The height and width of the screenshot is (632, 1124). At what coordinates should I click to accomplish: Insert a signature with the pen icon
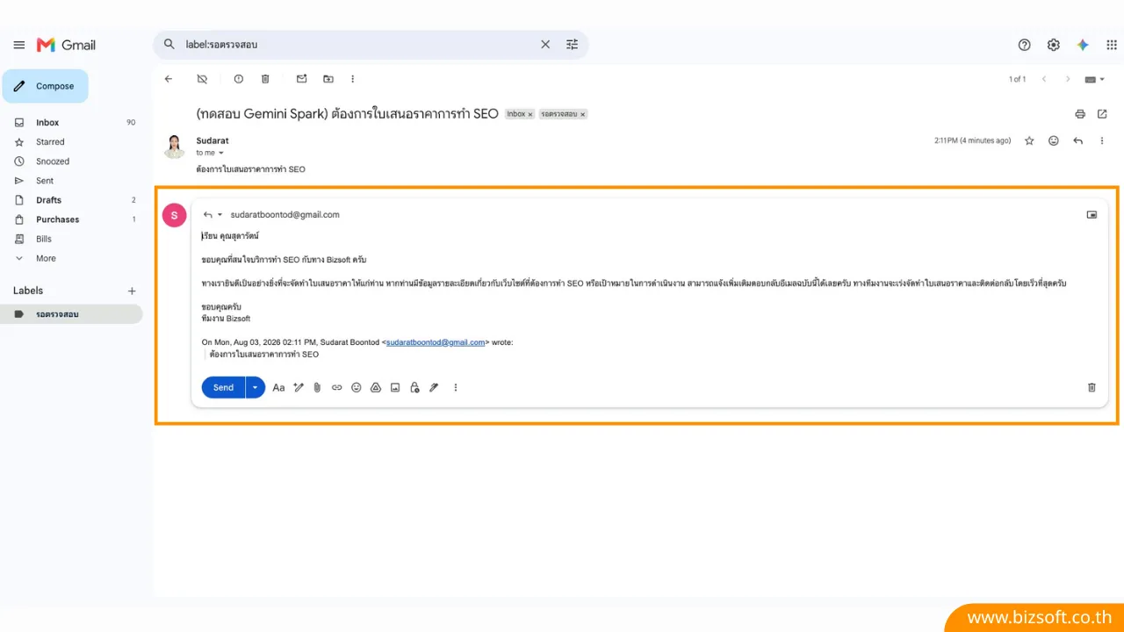pyautogui.click(x=434, y=387)
